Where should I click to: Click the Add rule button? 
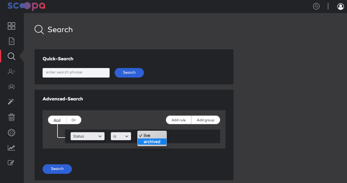179,120
